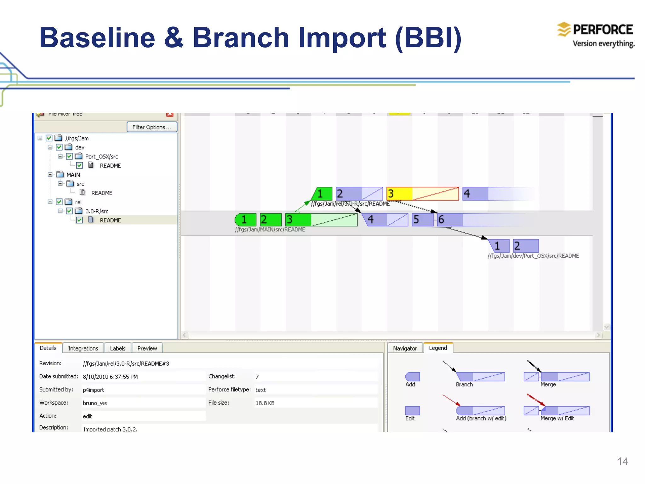645x484 pixels.
Task: Click left arrow of horizontal scrollbar
Action: [185, 335]
